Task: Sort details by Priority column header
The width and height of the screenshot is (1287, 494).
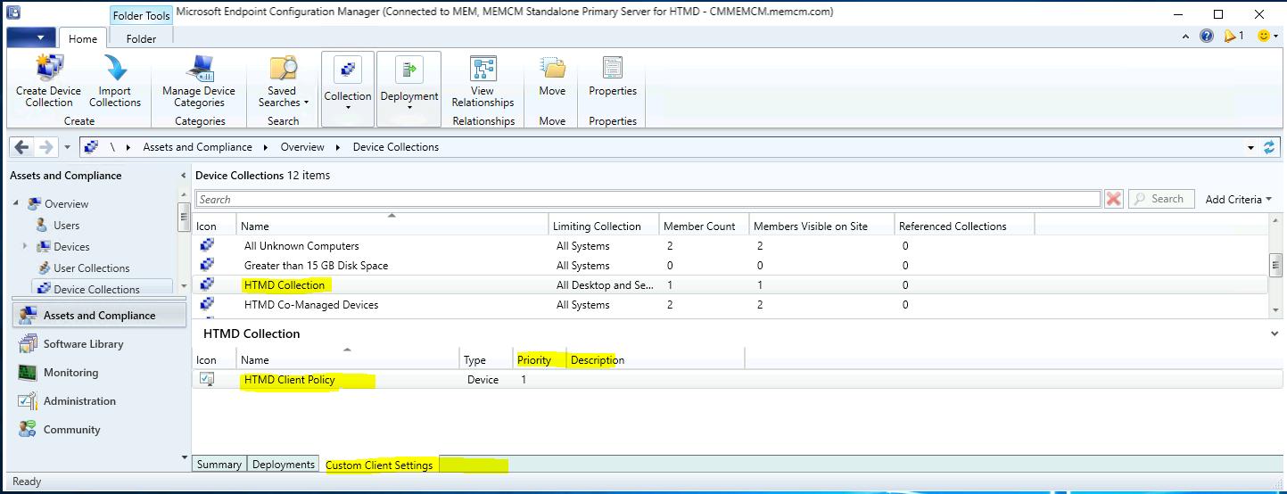Action: 540,360
